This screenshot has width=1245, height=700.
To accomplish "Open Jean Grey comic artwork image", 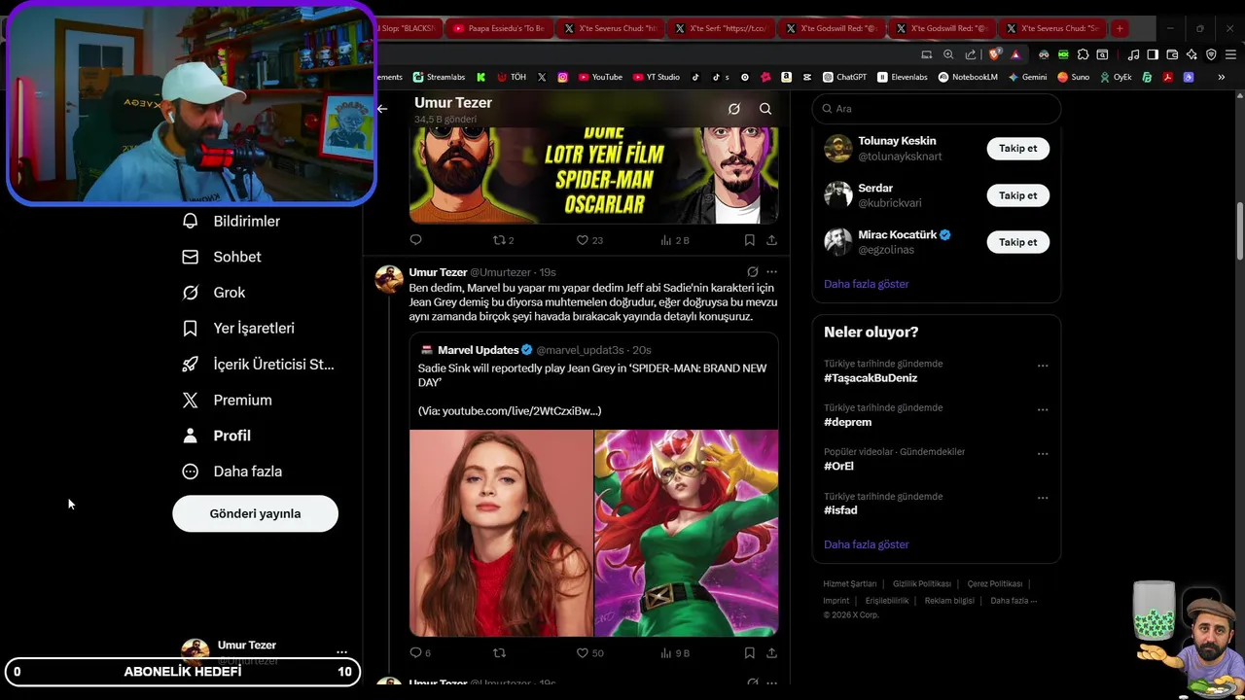I will [687, 533].
